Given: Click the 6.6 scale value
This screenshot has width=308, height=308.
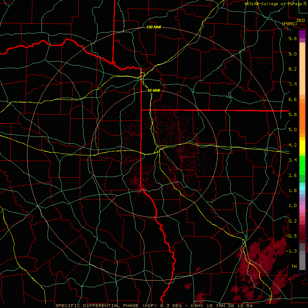Looking at the screenshot, I should pyautogui.click(x=293, y=99).
